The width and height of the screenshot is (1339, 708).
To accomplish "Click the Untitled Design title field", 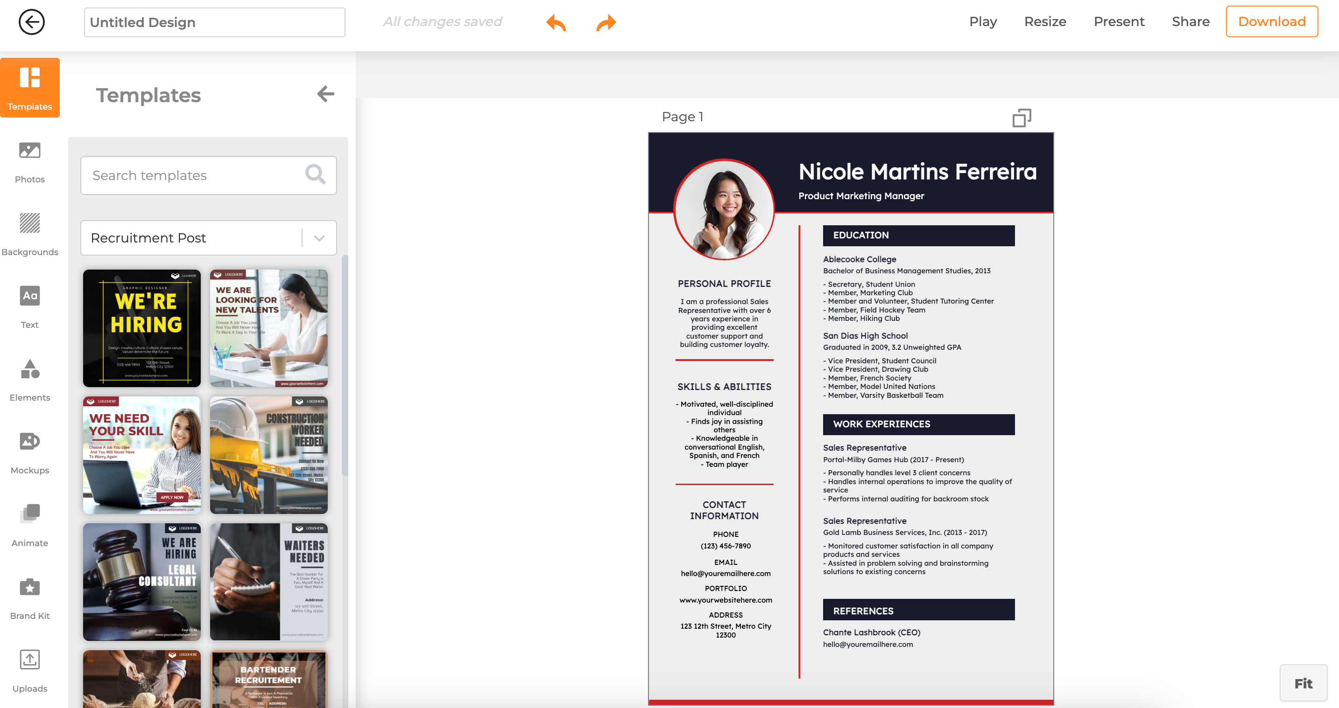I will (214, 22).
